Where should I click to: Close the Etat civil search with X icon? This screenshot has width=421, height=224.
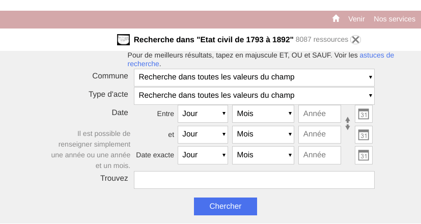[355, 40]
